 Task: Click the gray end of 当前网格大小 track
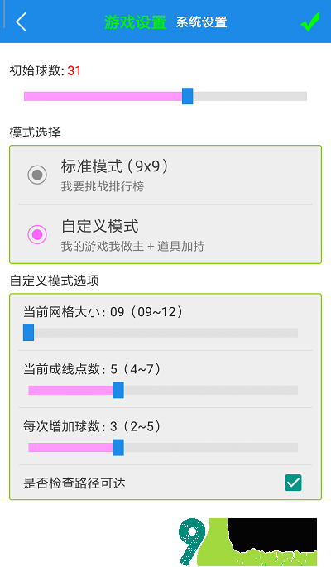(x=165, y=333)
